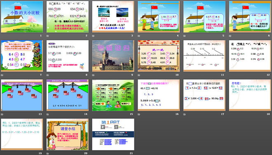Open slide 21 with 第1PPT logo
Screen dimensions: 272x155
[113, 134]
